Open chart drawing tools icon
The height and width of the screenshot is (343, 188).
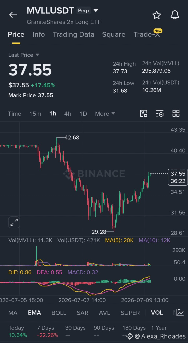click(144, 113)
